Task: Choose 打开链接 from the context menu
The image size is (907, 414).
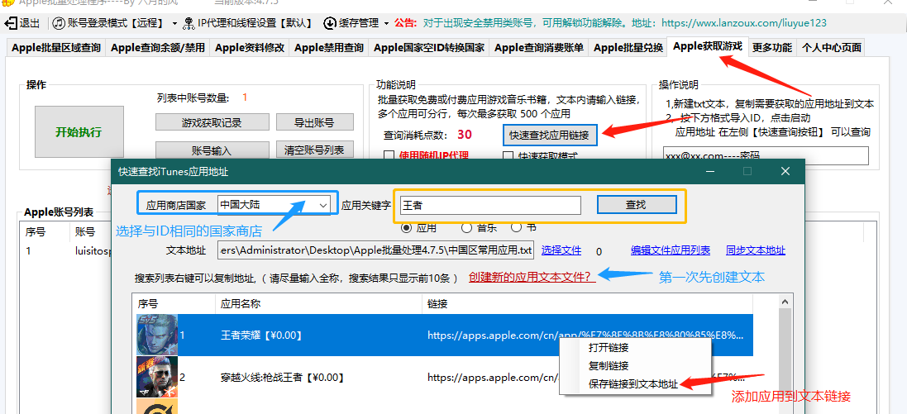Action: click(609, 348)
